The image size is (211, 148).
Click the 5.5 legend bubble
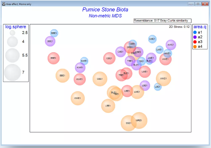(12, 55)
